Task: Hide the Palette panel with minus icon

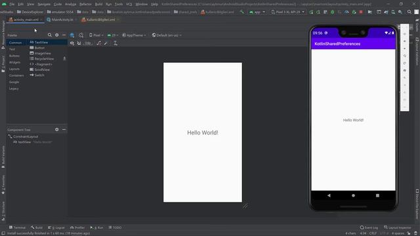Action: pyautogui.click(x=64, y=35)
